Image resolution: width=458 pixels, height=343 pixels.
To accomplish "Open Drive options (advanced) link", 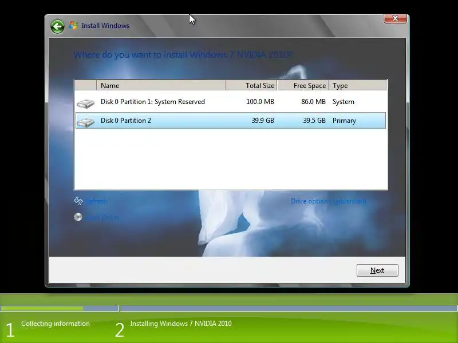I will click(x=328, y=201).
